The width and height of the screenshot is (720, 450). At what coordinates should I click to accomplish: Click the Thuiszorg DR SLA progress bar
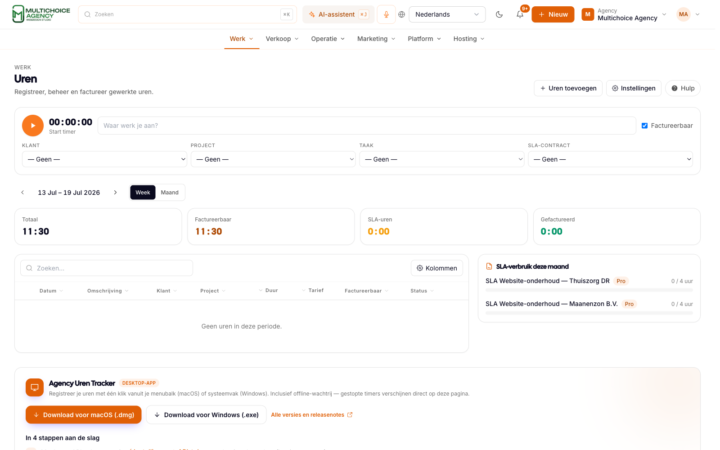click(589, 290)
